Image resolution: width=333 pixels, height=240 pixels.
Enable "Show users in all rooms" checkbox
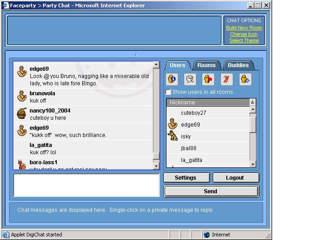[168, 92]
